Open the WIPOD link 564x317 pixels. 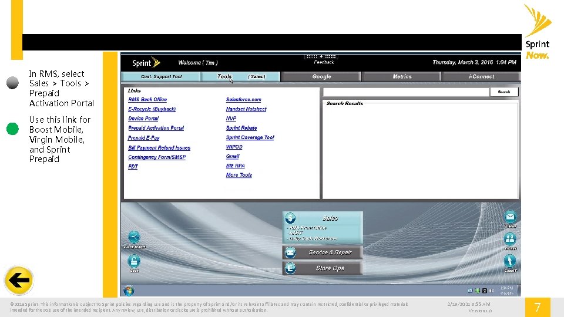coord(234,147)
